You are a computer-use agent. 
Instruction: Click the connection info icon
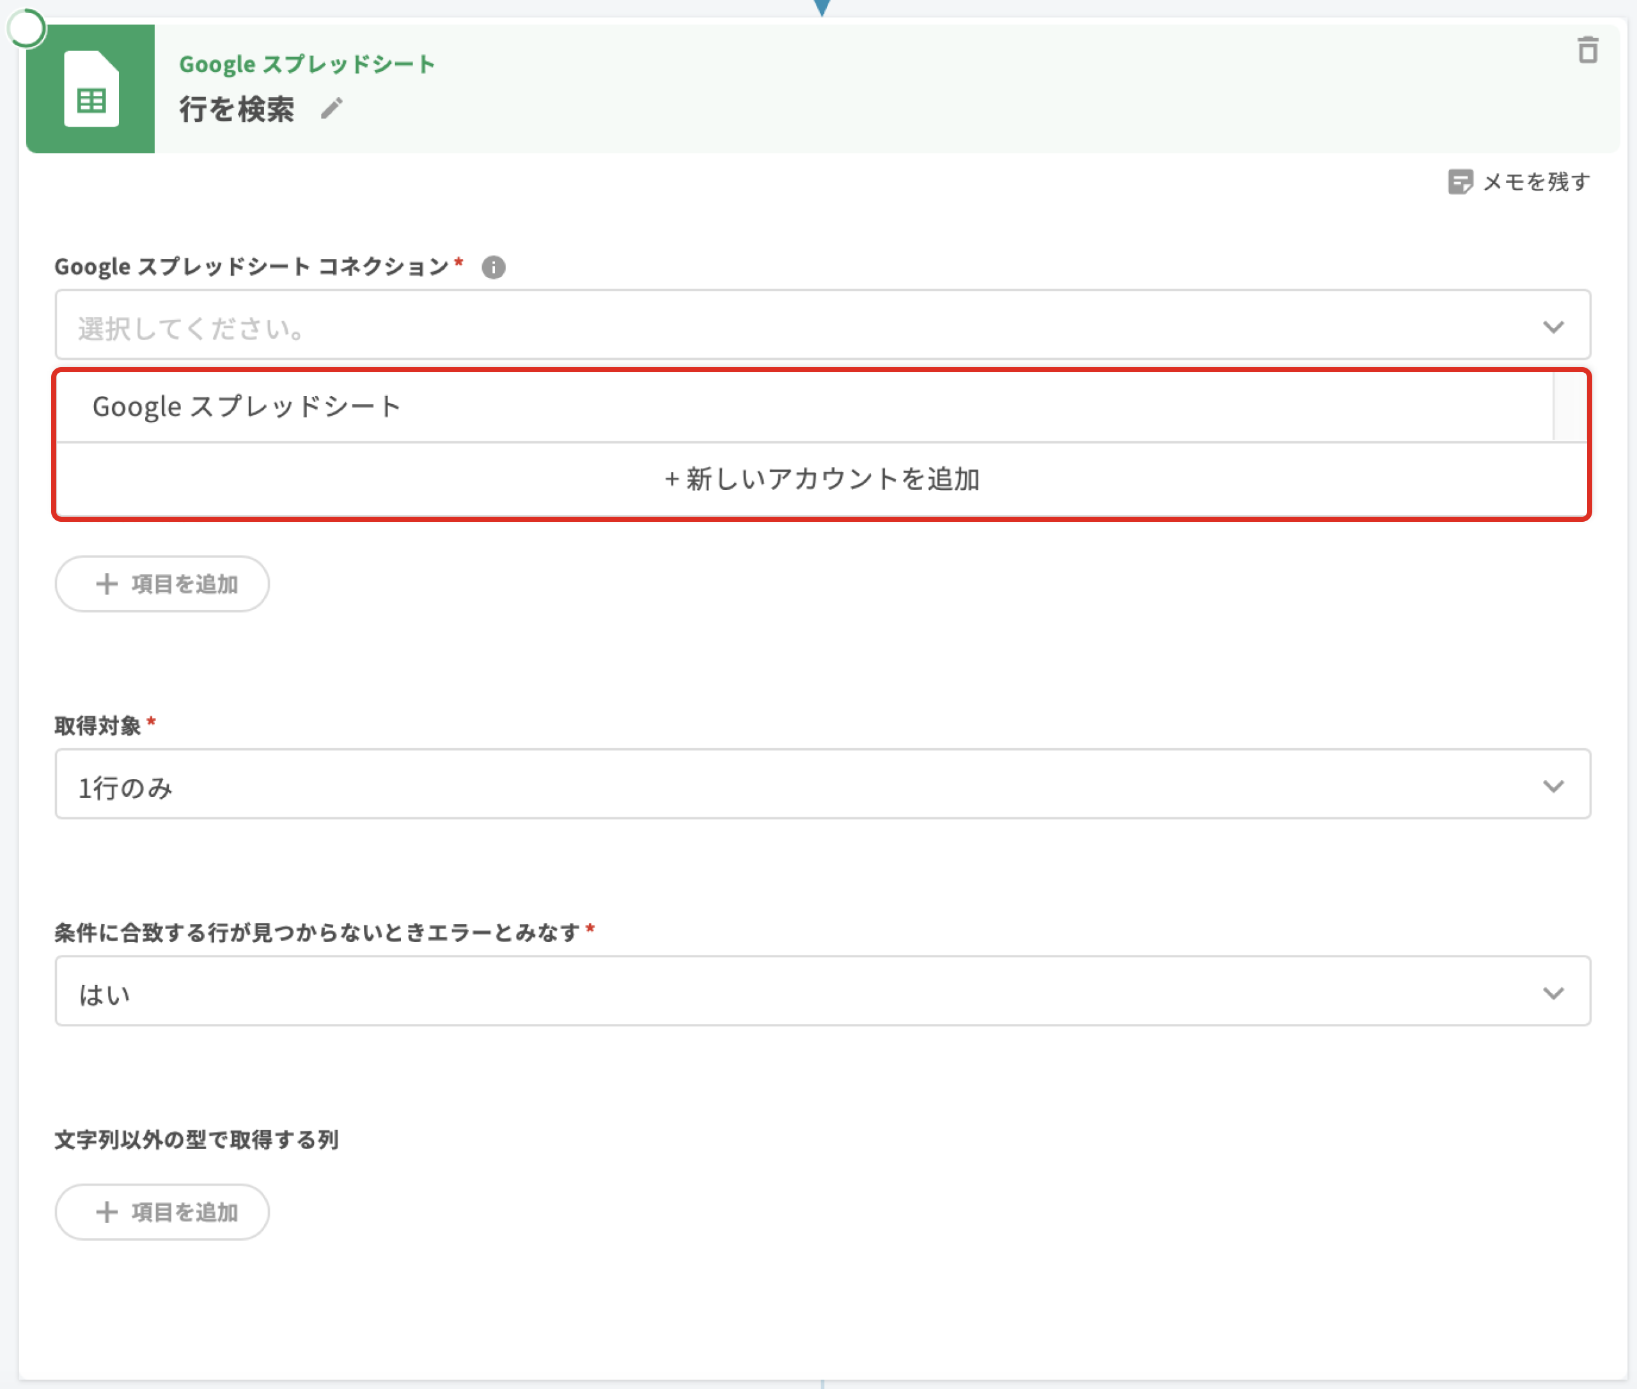493,268
